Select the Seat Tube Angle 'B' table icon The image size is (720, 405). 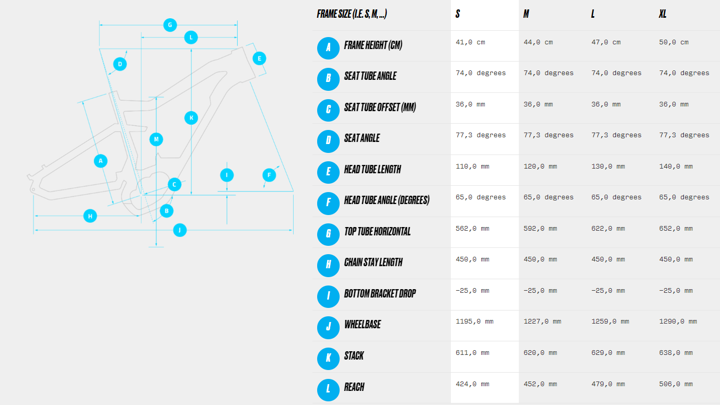[328, 78]
